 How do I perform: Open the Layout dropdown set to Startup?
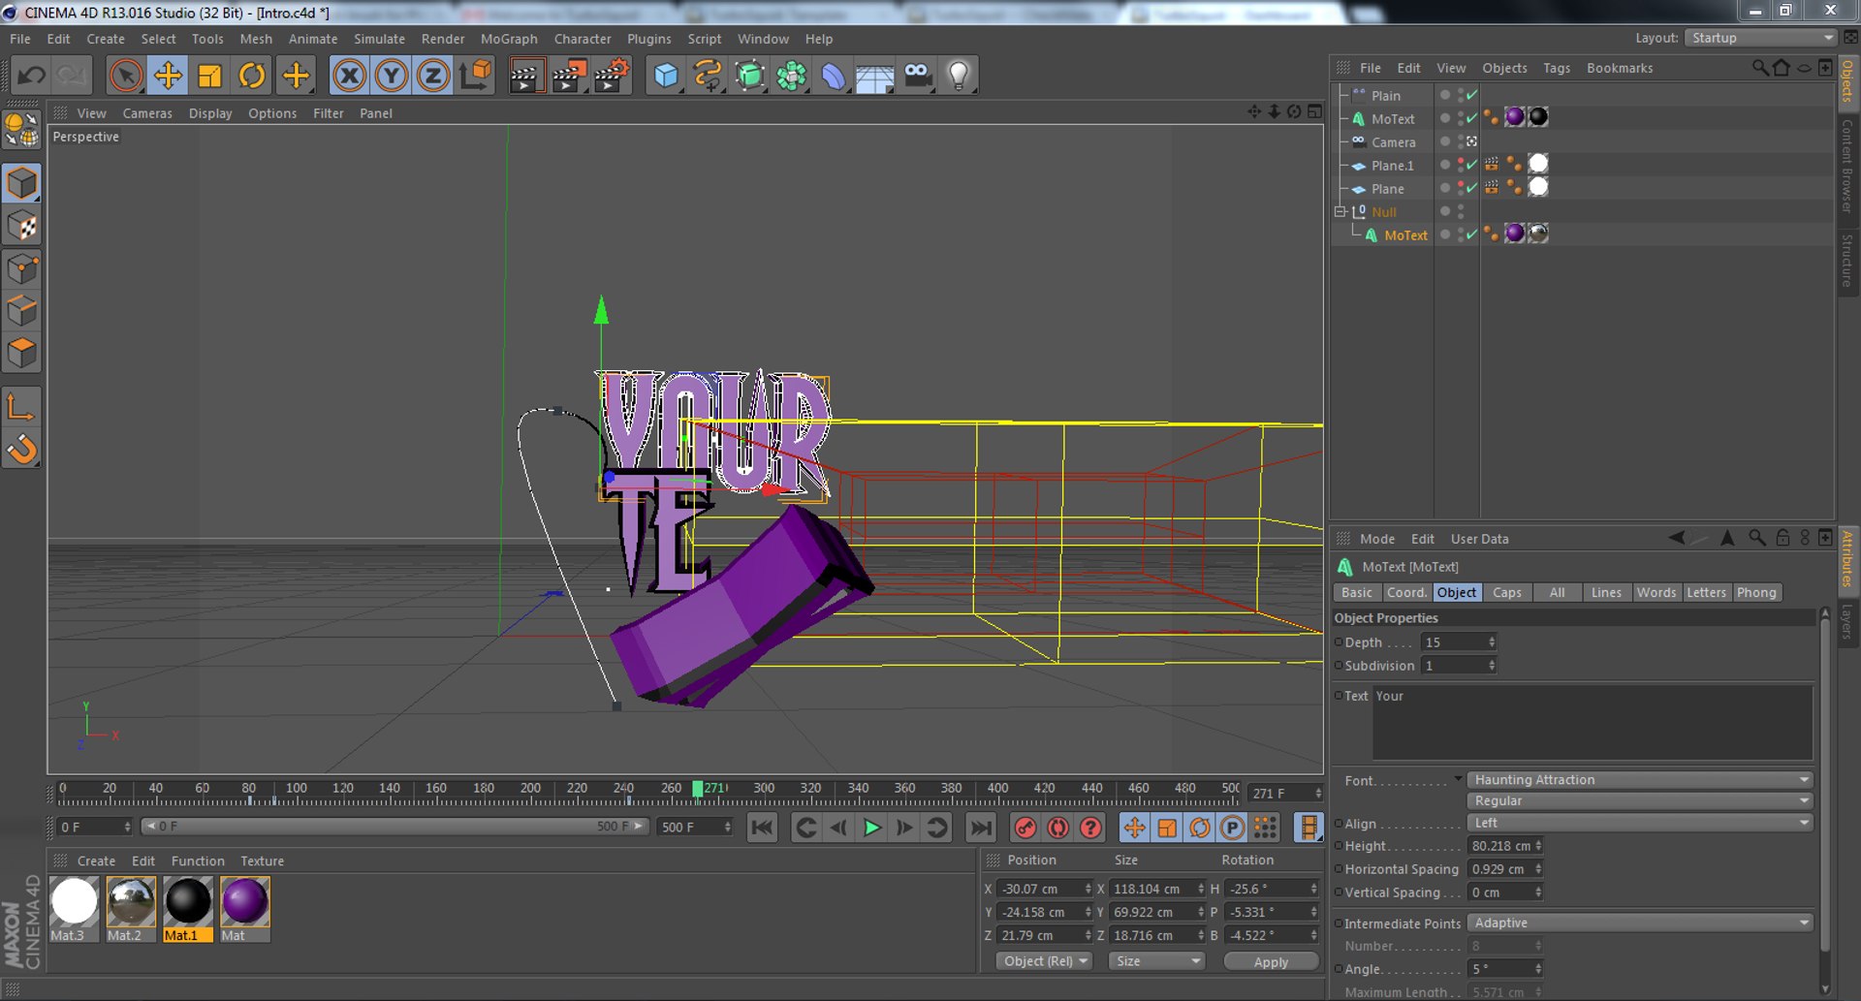[x=1760, y=38]
